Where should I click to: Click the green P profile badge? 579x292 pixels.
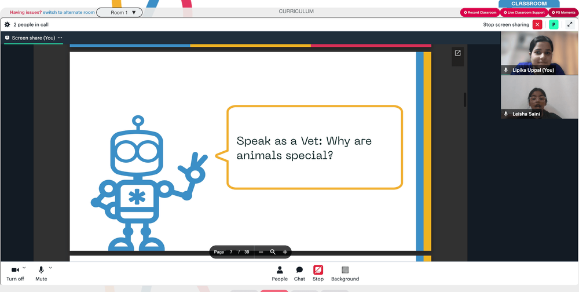pos(554,25)
